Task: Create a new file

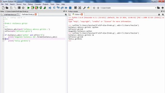Action: pos(3,8)
